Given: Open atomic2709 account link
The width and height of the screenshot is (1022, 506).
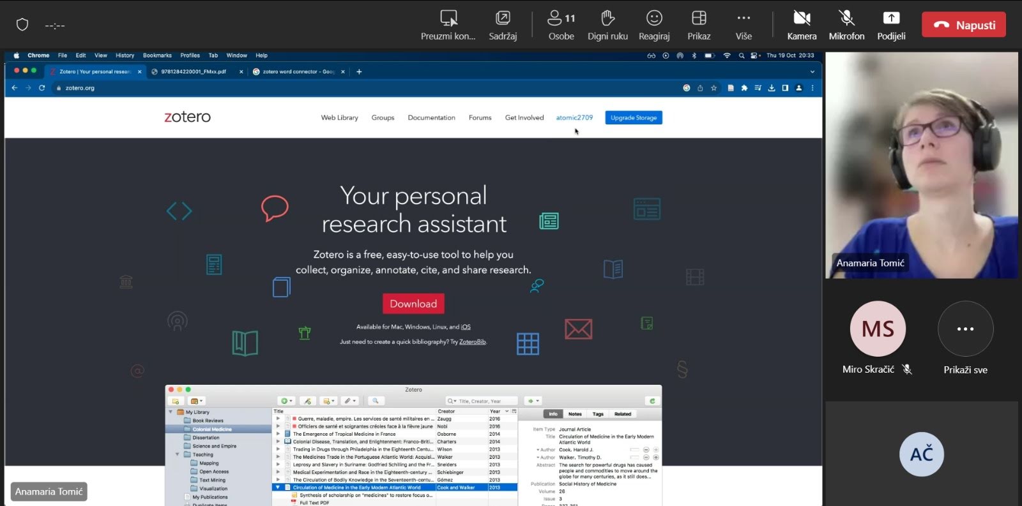Looking at the screenshot, I should tap(574, 117).
